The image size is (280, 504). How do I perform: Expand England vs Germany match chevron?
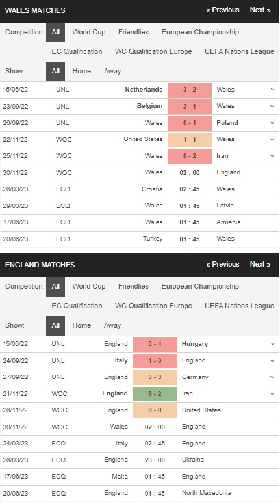[272, 377]
